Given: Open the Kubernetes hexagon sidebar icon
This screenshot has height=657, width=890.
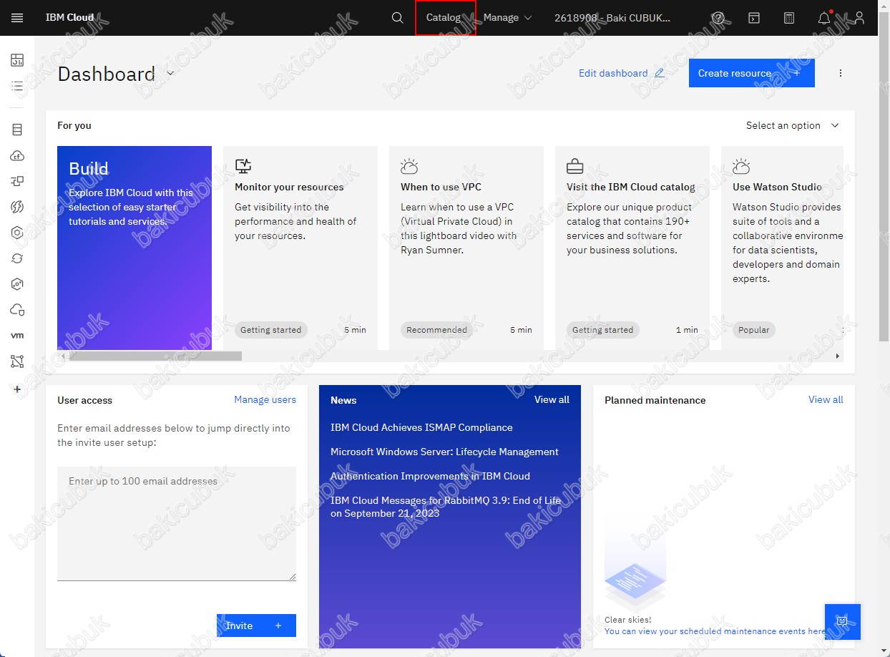Looking at the screenshot, I should click(17, 233).
